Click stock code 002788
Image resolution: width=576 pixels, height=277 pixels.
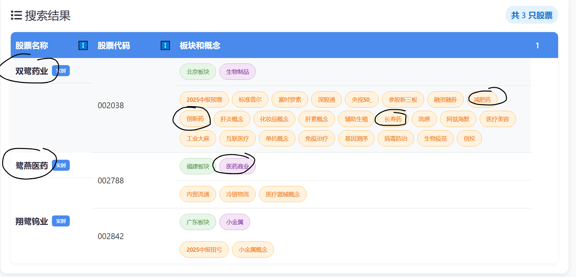111,180
